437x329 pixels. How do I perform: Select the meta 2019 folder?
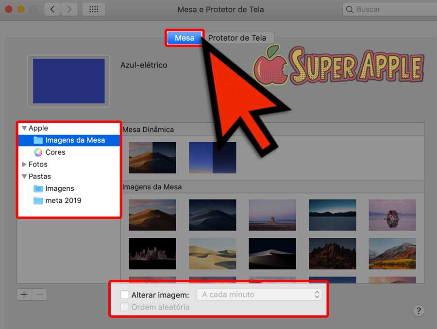pos(63,200)
